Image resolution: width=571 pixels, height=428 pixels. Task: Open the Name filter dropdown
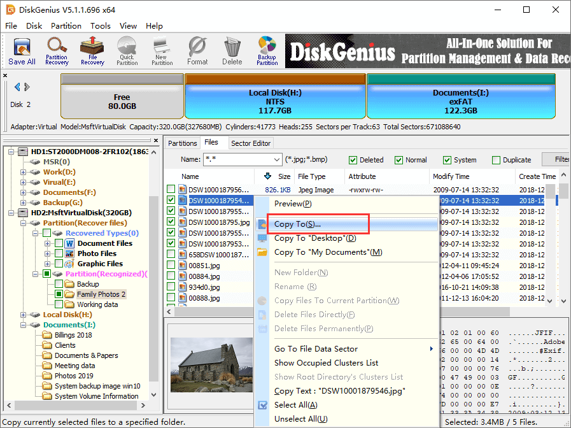coord(276,159)
